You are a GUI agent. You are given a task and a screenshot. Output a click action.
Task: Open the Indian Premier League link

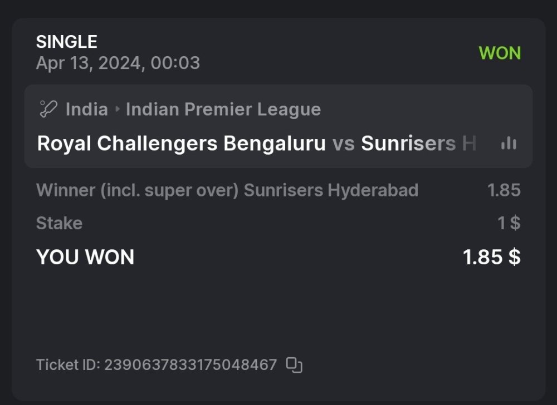click(x=223, y=110)
